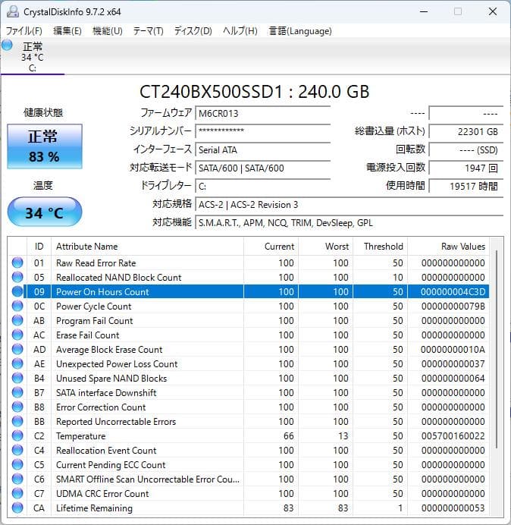The height and width of the screenshot is (525, 511).
Task: Select the Unused Spare NAND Blocks name
Action: (x=111, y=378)
